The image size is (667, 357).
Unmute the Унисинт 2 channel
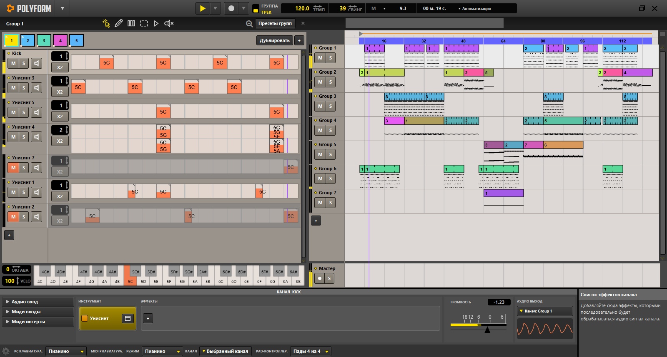13,217
